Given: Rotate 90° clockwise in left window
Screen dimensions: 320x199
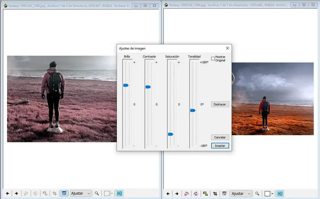Looking at the screenshot, I should pos(35,193).
